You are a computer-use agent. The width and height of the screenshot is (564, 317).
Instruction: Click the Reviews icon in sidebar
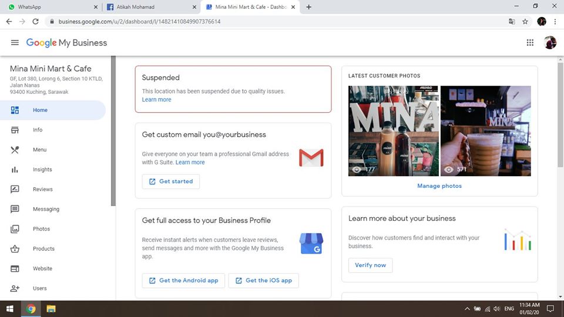(x=15, y=189)
